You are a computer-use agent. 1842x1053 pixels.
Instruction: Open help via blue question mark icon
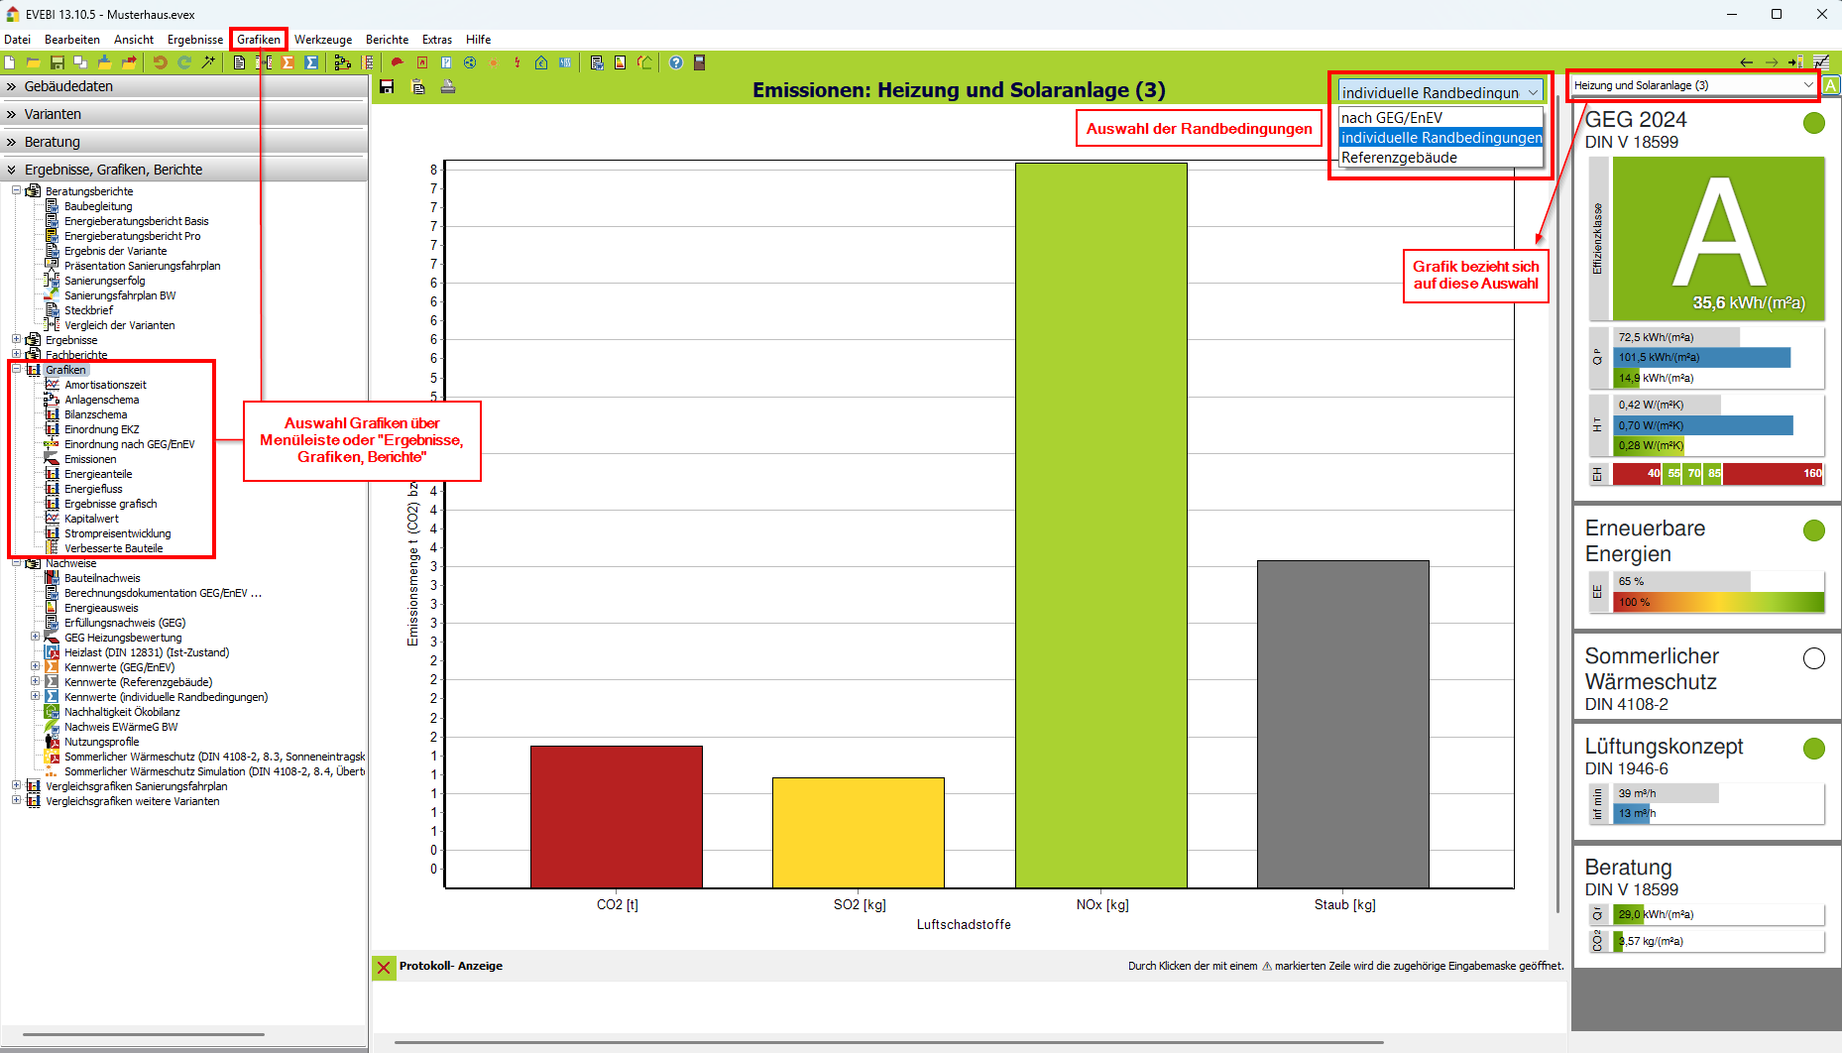pyautogui.click(x=676, y=62)
